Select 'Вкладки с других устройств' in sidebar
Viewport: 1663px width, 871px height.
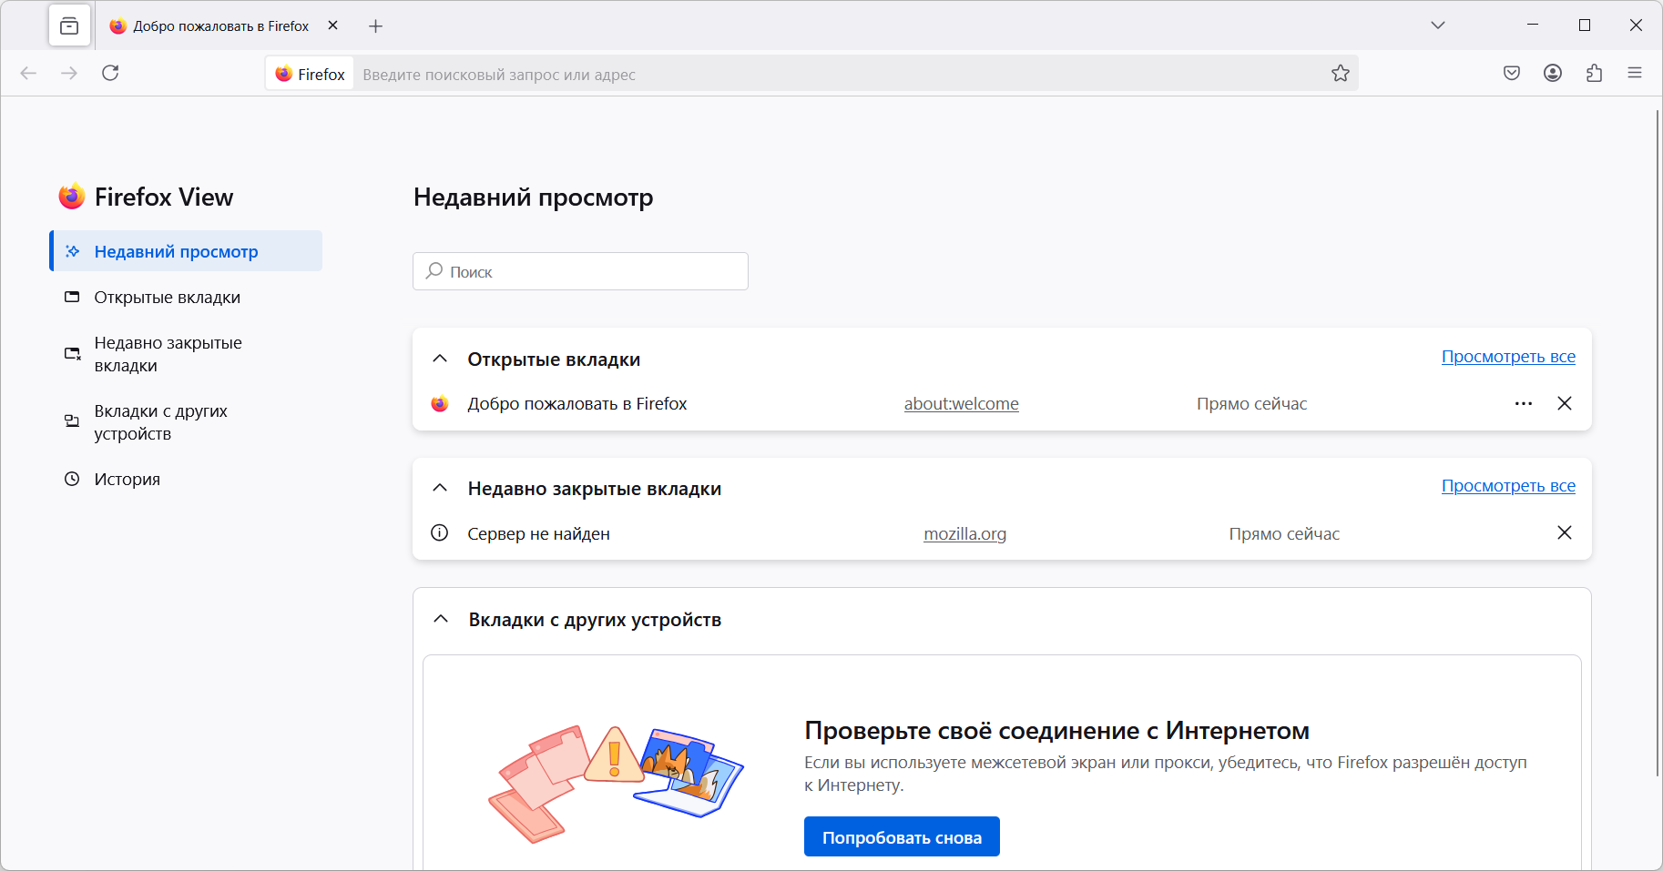pos(186,422)
